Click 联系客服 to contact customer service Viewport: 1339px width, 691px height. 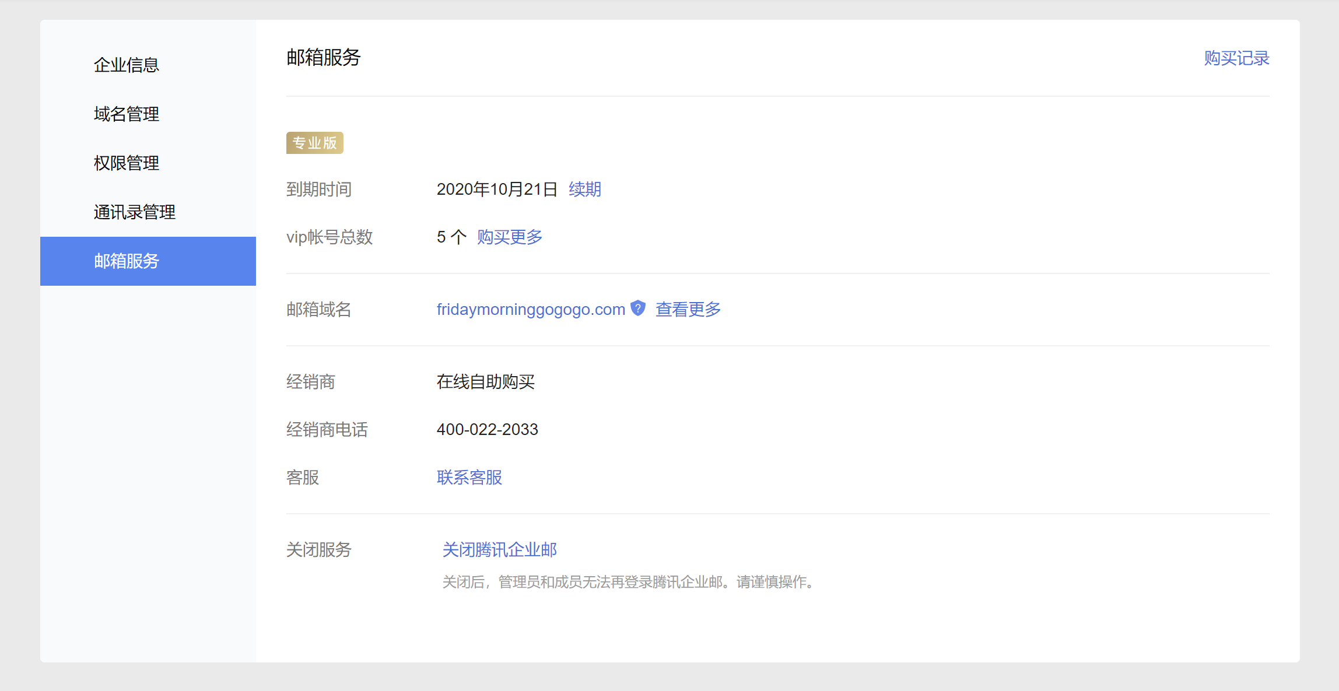pyautogui.click(x=469, y=478)
